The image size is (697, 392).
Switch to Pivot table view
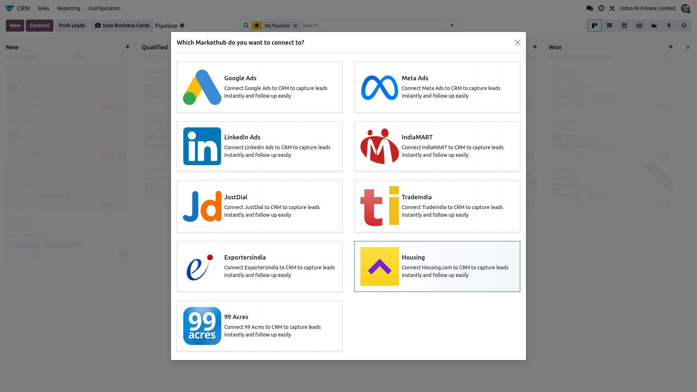[x=639, y=25]
